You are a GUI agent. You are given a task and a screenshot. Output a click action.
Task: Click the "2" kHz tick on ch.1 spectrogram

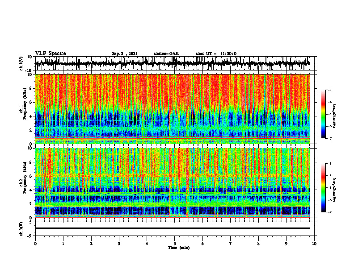pyautogui.click(x=31, y=130)
